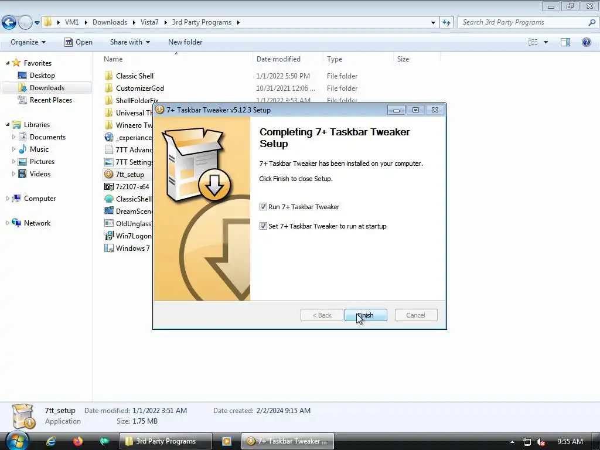Image resolution: width=600 pixels, height=450 pixels.
Task: Click the Finish button in setup
Action: (366, 315)
